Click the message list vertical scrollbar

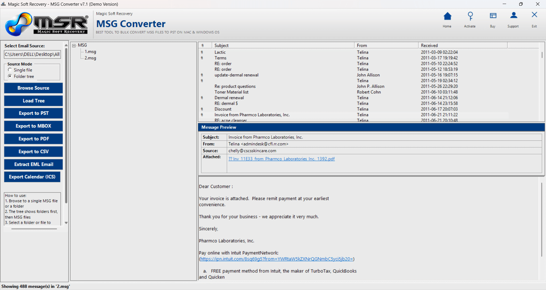pos(542,55)
